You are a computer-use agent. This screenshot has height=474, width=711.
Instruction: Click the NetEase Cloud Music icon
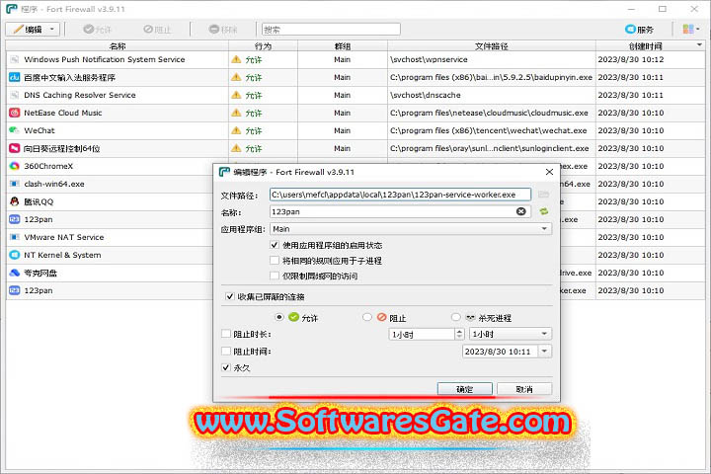click(x=15, y=113)
